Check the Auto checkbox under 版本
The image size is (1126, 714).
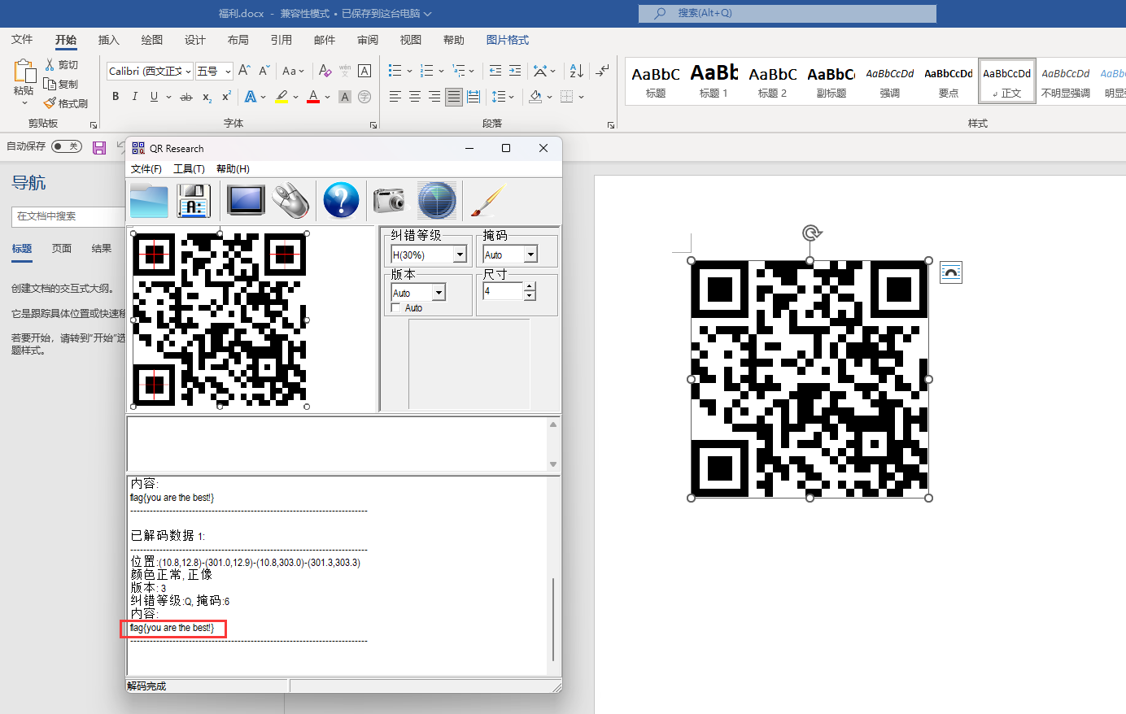pos(396,307)
